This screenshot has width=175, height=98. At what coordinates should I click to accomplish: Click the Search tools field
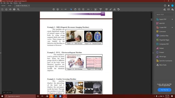[x=165, y=14]
